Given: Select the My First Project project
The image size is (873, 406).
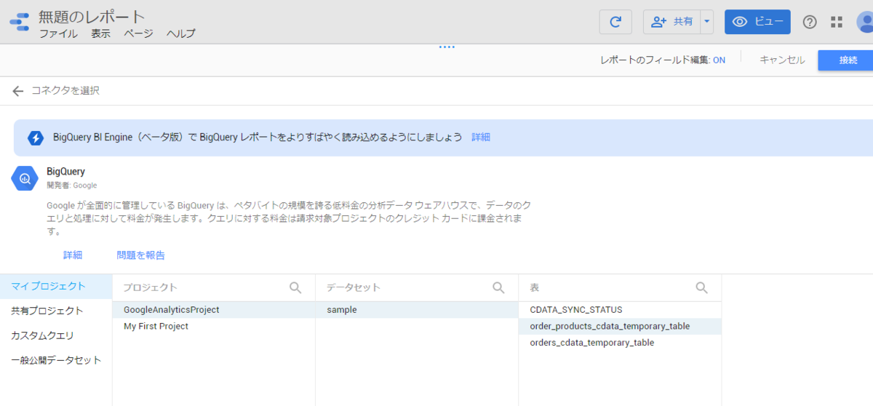Looking at the screenshot, I should 214,327.
